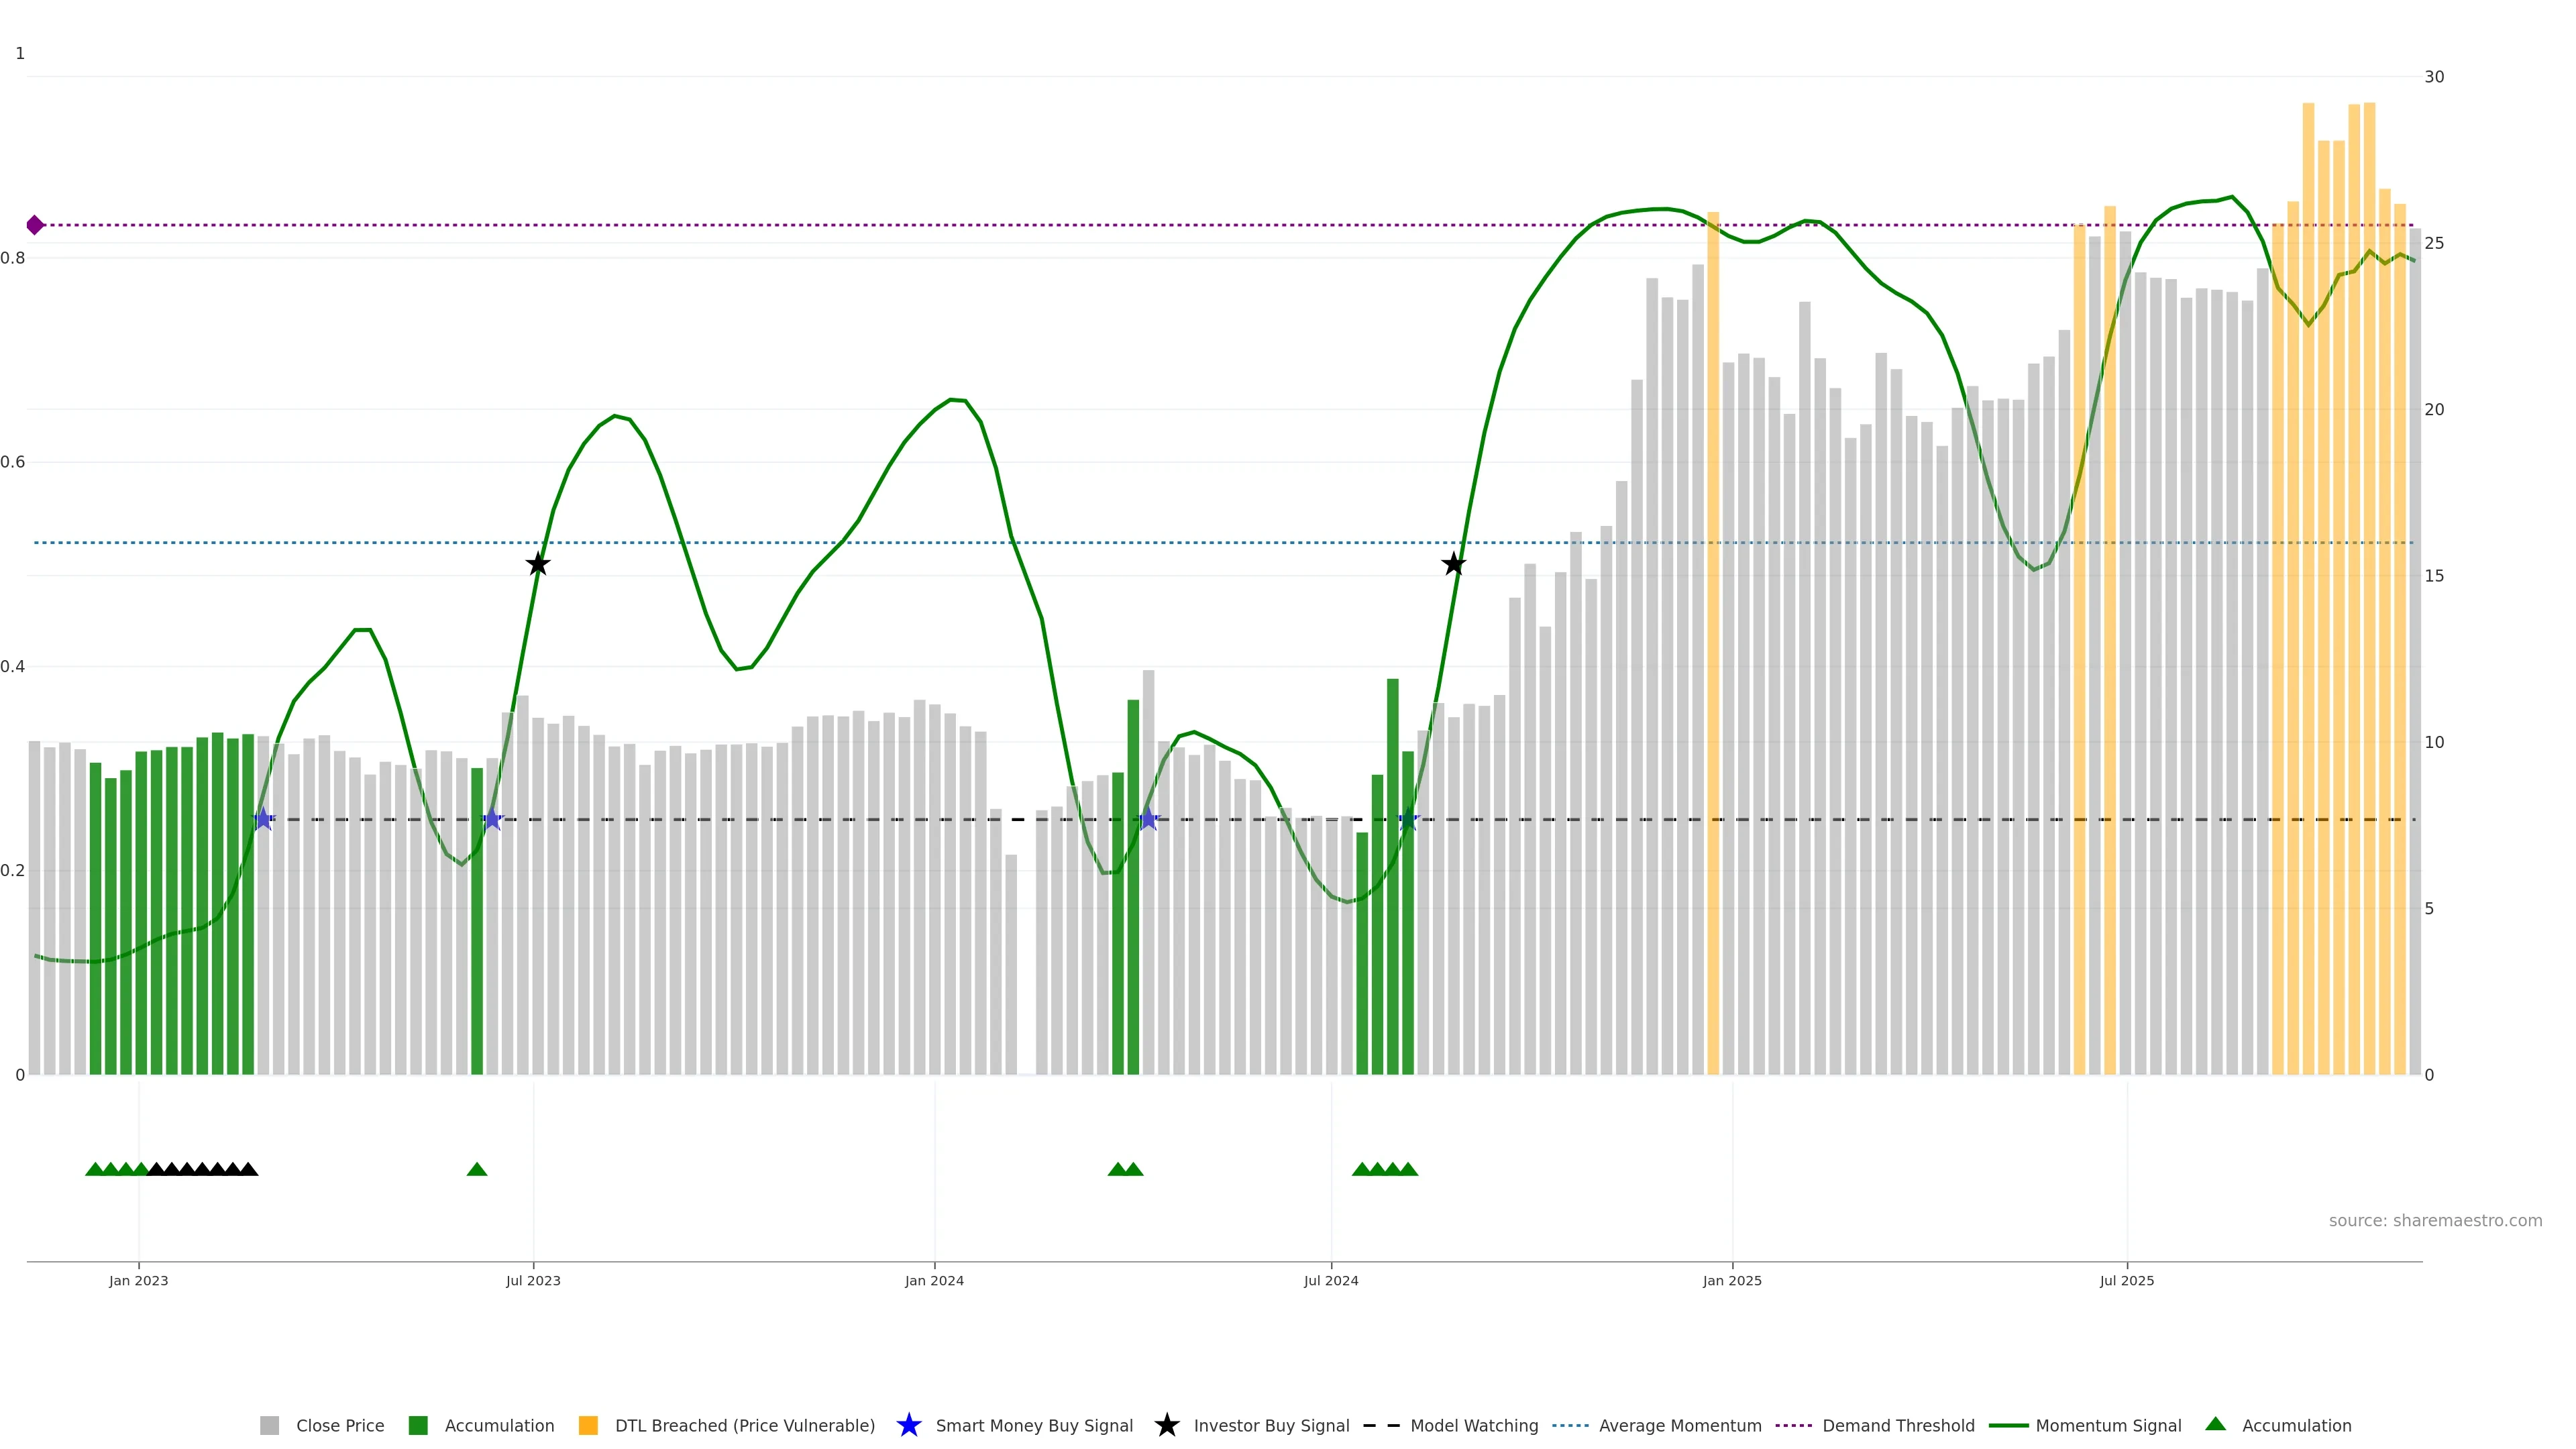The height and width of the screenshot is (1449, 2576).
Task: Click the first blue Smart Money star
Action: [263, 819]
